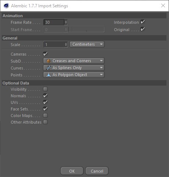Open the As Polygon Object dropdown
This screenshot has height=177, width=169.
click(74, 75)
